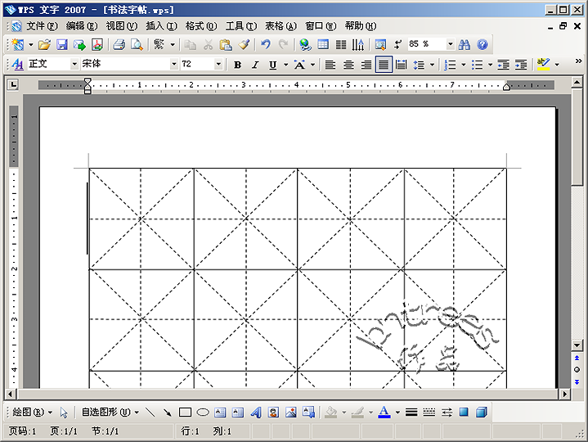The image size is (588, 442).
Task: Print the document with the printer icon
Action: [119, 45]
